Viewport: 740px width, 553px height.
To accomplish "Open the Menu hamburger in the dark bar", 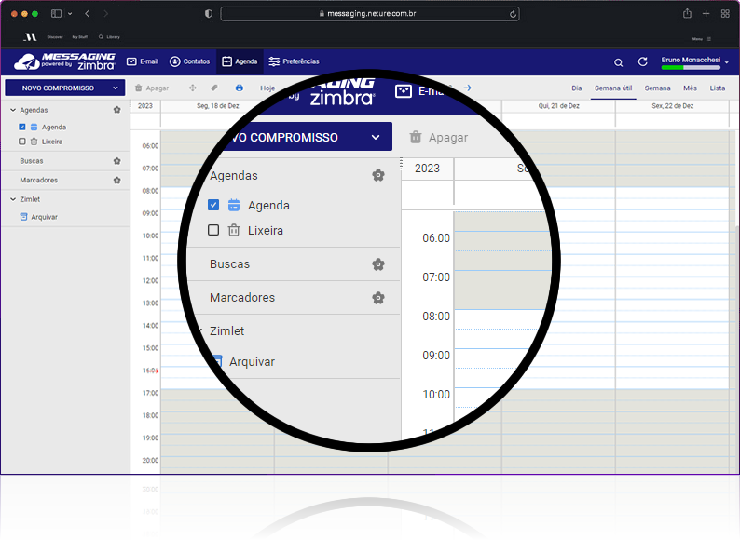I will click(701, 39).
